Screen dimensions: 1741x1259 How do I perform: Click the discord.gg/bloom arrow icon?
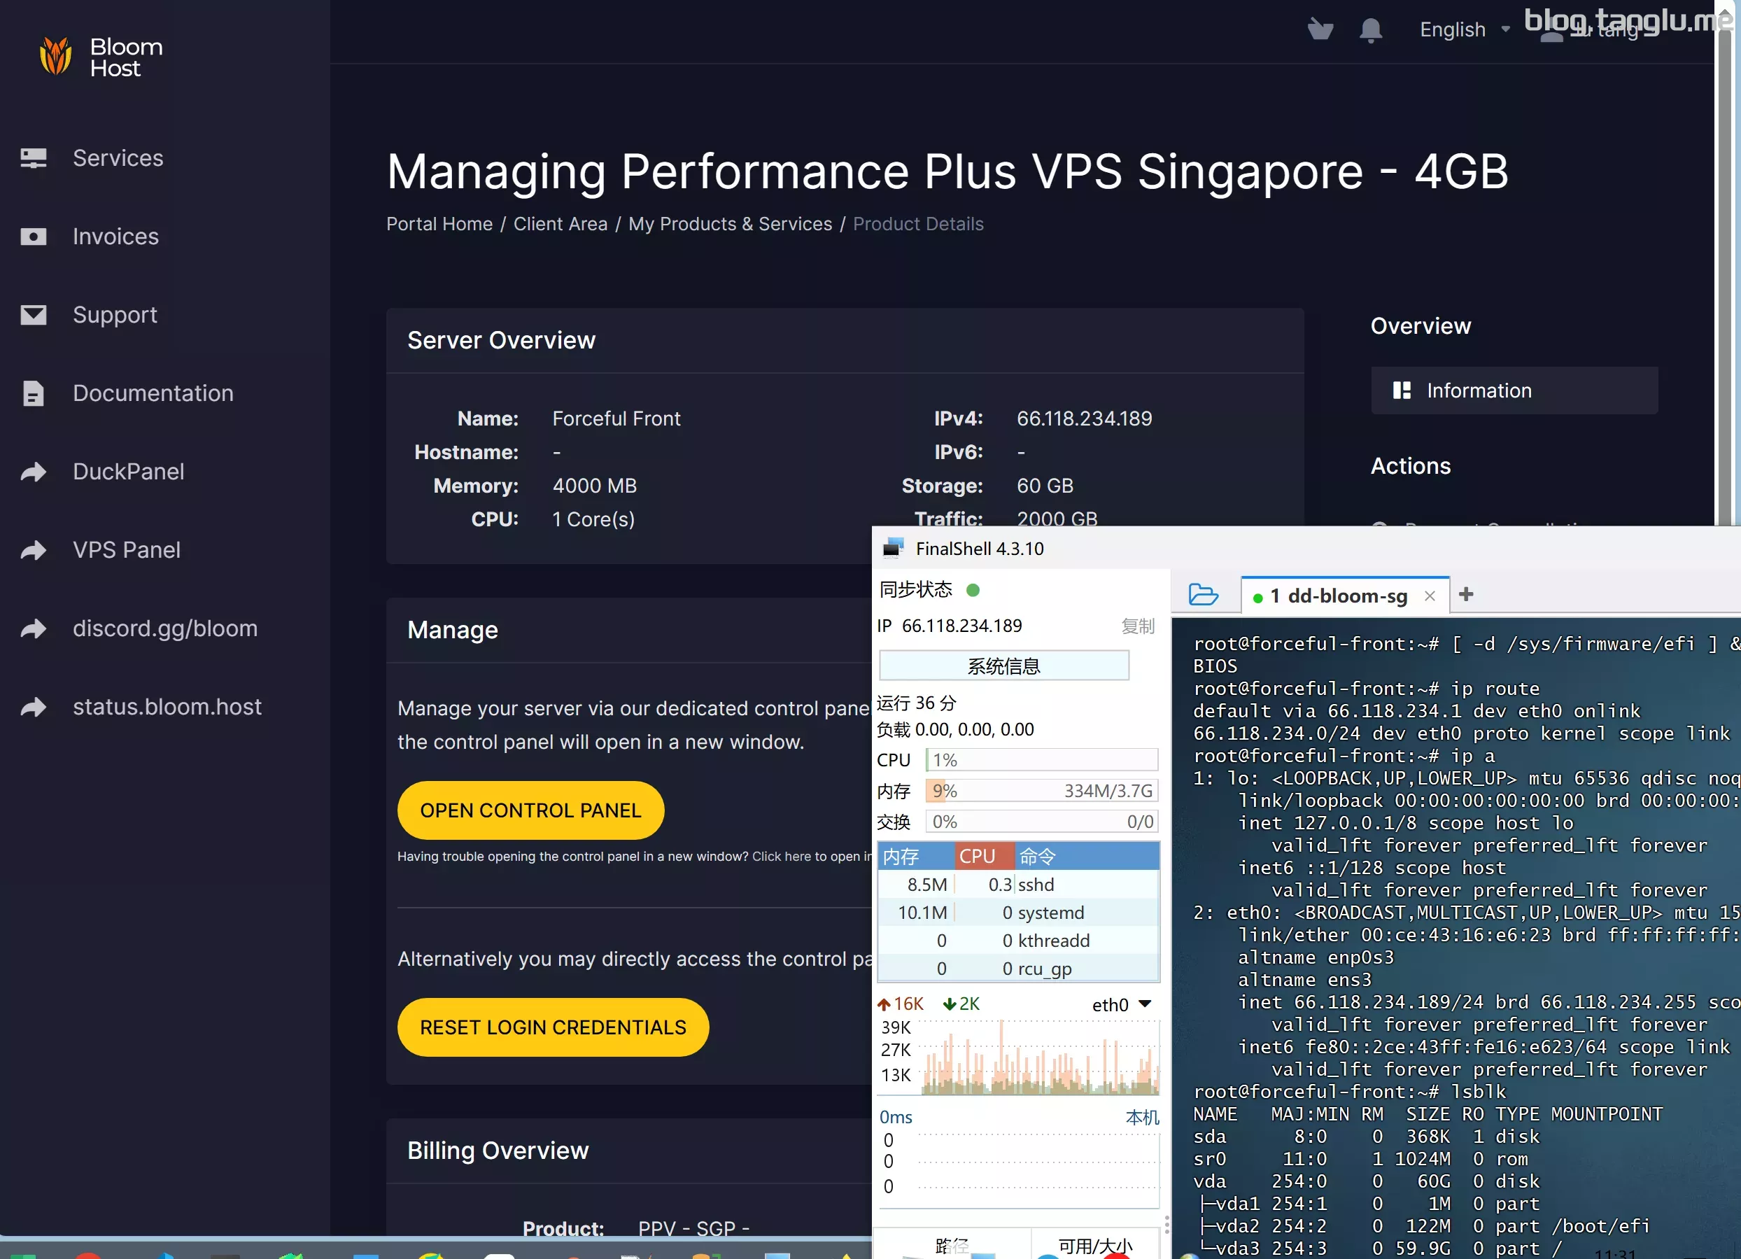tap(33, 628)
